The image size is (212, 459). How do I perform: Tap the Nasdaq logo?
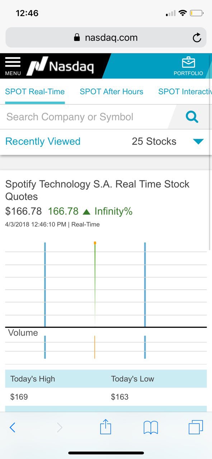tap(60, 66)
